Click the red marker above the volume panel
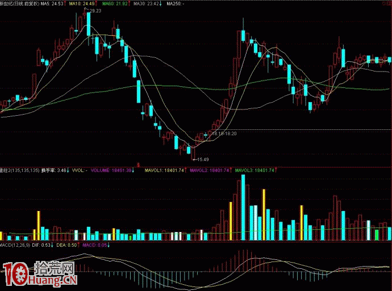The width and height of the screenshot is (392, 291). 138,164
